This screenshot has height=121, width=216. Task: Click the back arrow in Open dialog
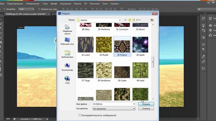tap(125, 20)
